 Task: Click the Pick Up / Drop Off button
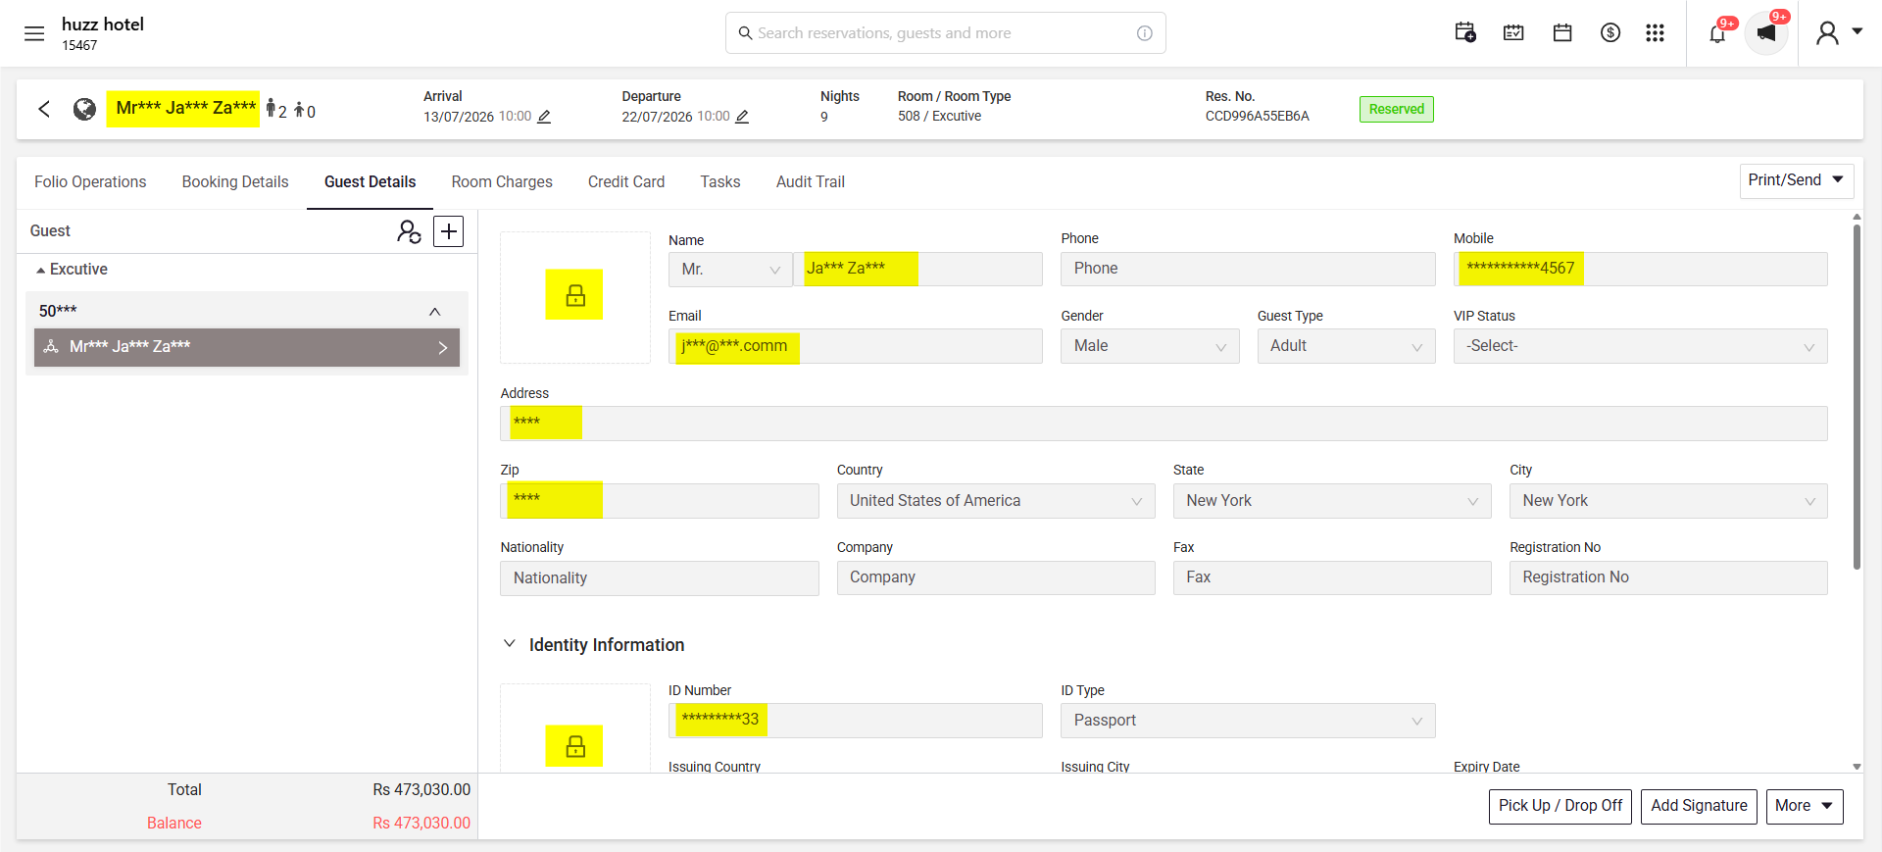[x=1560, y=806]
